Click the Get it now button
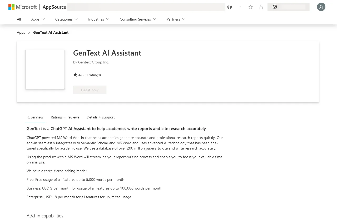337x219 pixels. [x=90, y=90]
